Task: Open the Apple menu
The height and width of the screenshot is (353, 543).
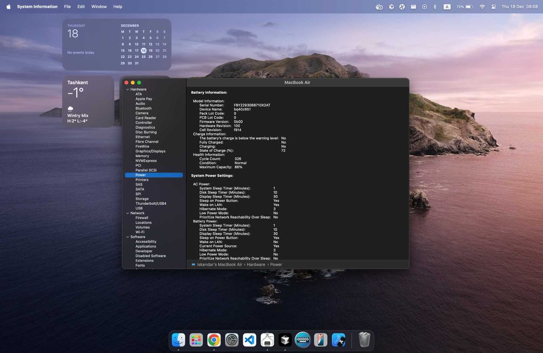Action: tap(8, 7)
